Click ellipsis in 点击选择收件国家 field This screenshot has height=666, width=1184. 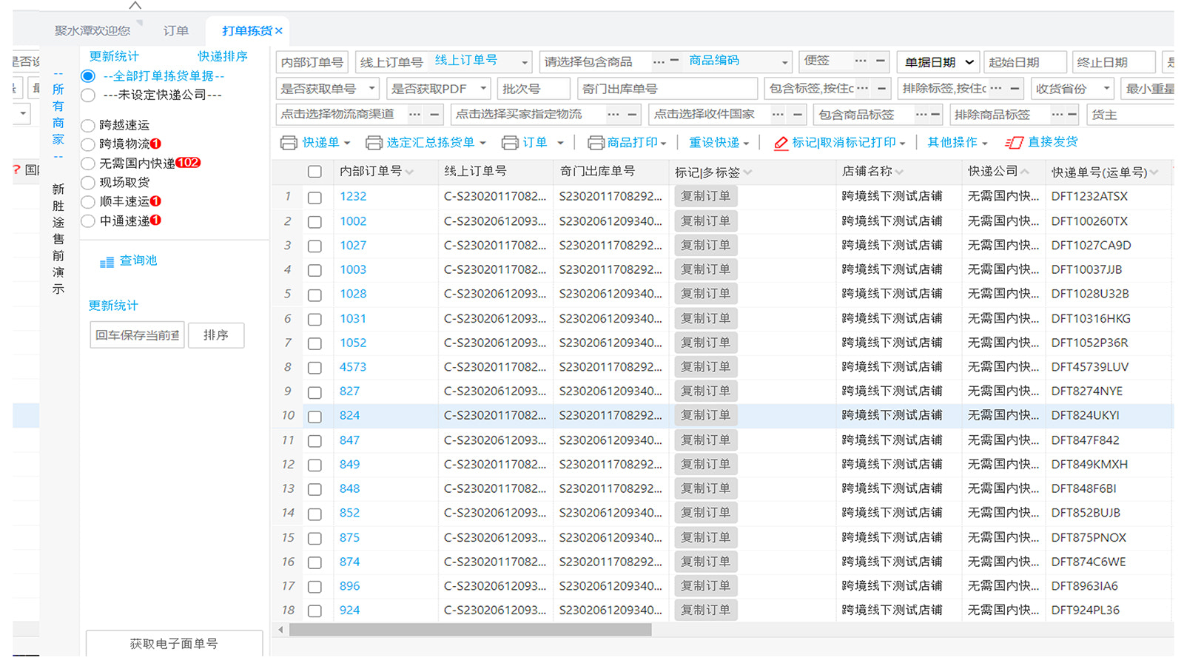point(778,115)
